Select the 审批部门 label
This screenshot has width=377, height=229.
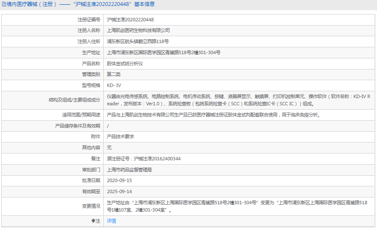click(x=91, y=170)
